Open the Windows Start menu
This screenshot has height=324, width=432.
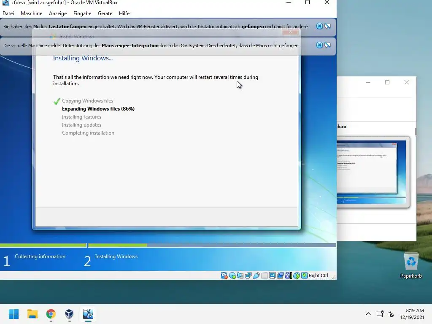[x=14, y=314]
